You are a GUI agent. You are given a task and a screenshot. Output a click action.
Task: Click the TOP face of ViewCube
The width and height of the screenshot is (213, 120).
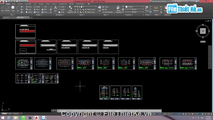coord(203,31)
